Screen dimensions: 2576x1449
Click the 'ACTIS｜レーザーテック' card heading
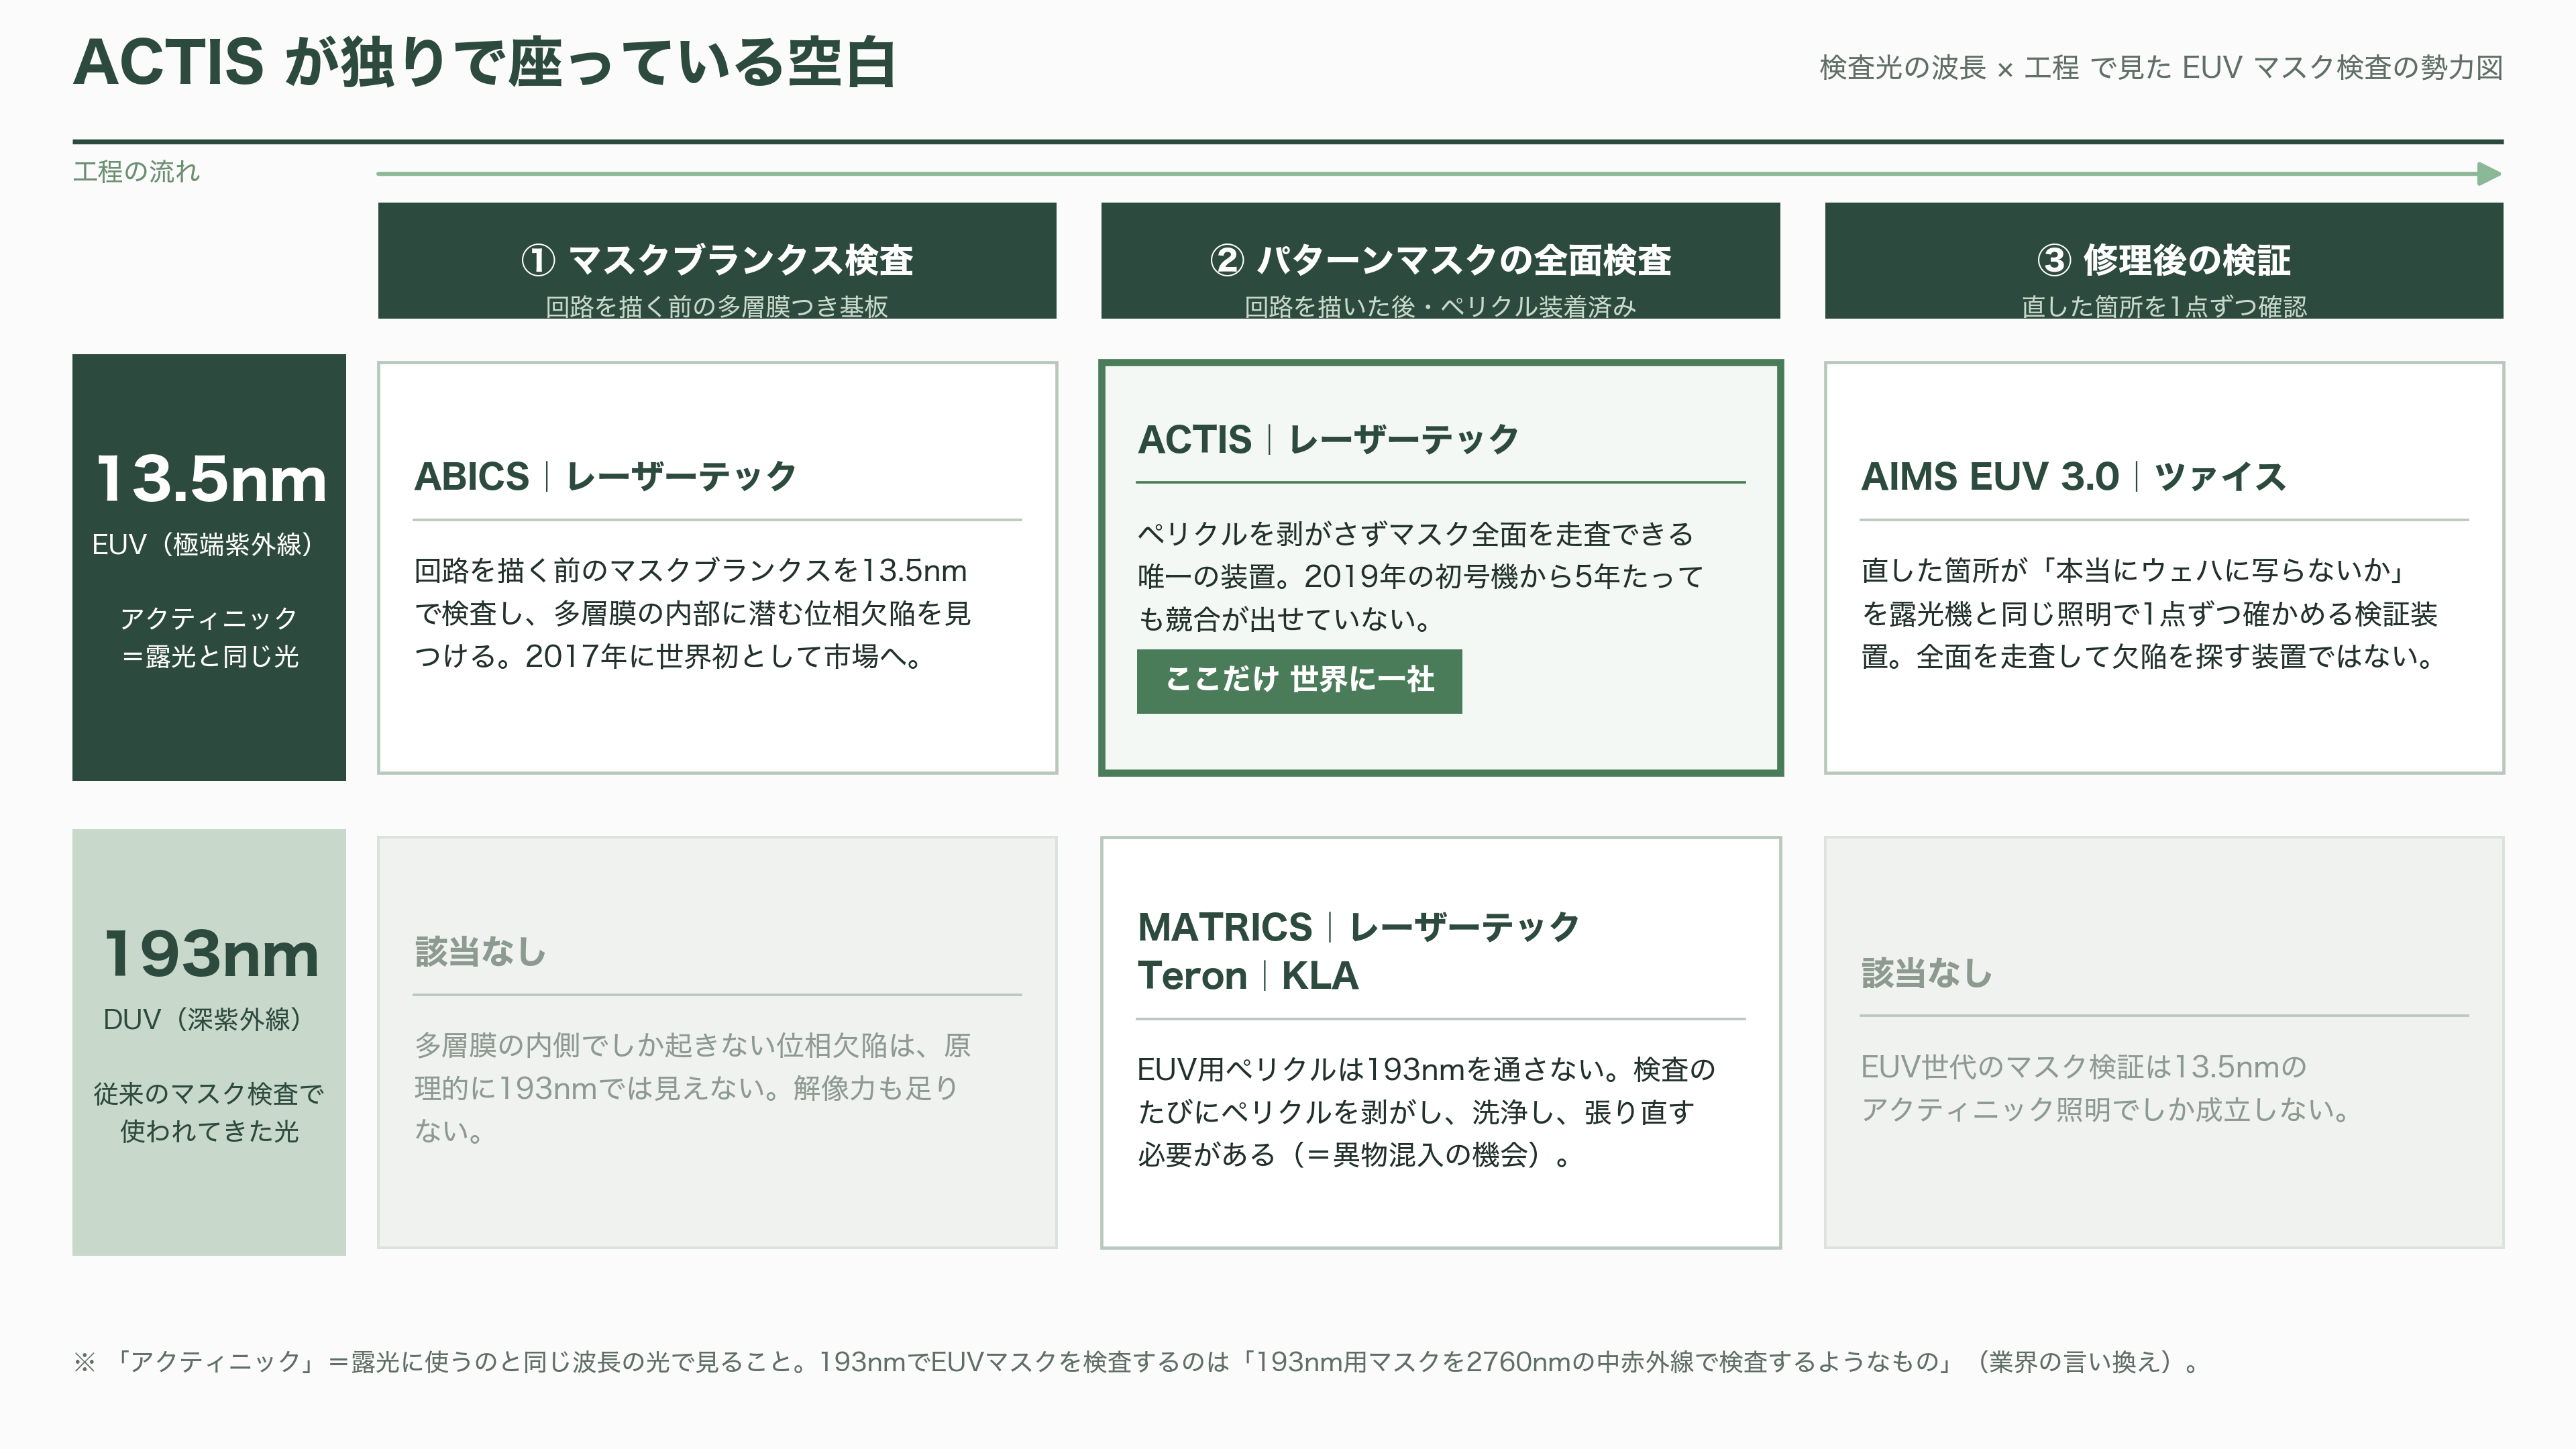(x=1328, y=440)
